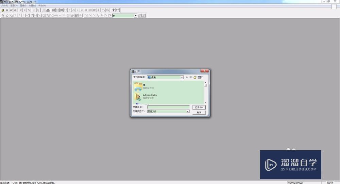Click the file list scrollbar down arrow
Screen dimensions: 340x184
click(205, 103)
